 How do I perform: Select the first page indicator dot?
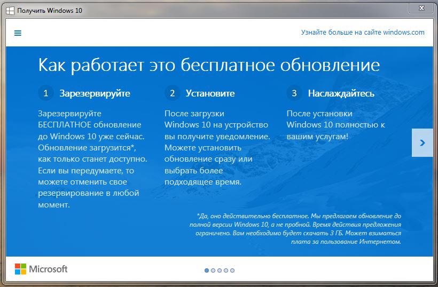pos(207,270)
